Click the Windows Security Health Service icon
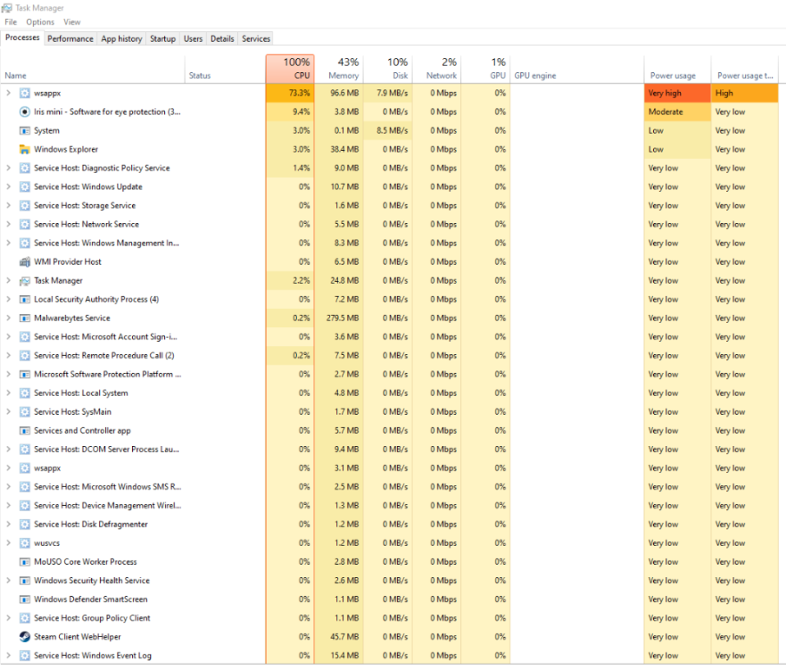The width and height of the screenshot is (786, 669). pyautogui.click(x=25, y=581)
